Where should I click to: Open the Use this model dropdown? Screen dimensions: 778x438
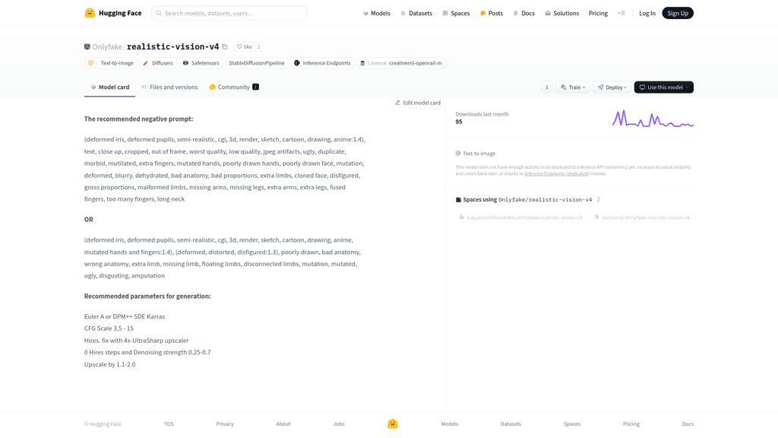(x=663, y=87)
